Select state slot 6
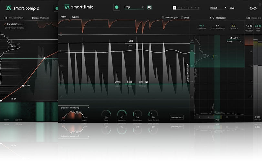The height and width of the screenshot is (161, 262). (x=192, y=8)
